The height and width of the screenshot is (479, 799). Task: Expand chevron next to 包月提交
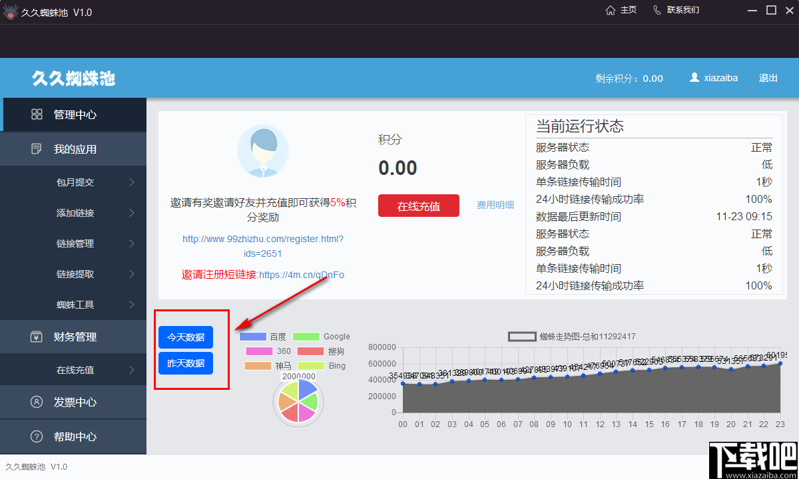(132, 182)
